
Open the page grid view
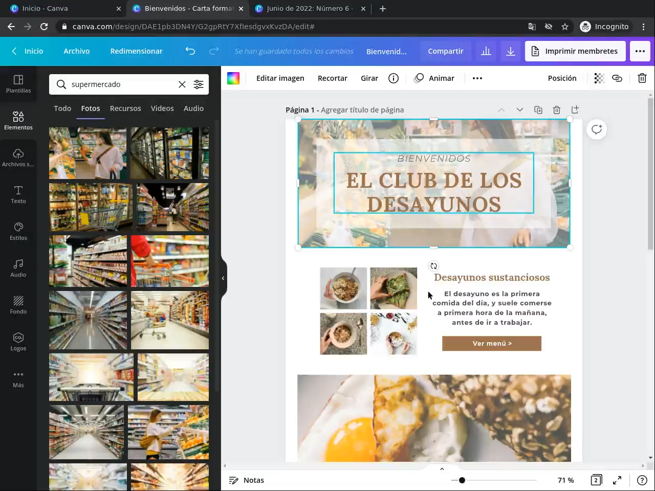tap(596, 480)
